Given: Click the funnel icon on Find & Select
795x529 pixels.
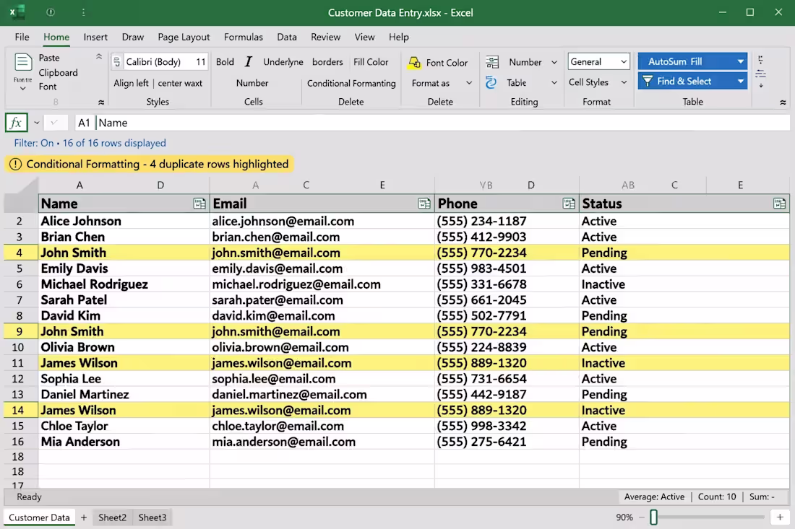Looking at the screenshot, I should [648, 81].
